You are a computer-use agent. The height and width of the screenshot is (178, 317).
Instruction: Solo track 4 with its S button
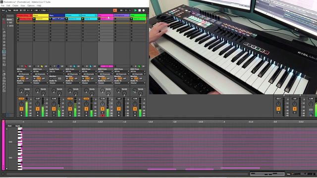coord(70,113)
